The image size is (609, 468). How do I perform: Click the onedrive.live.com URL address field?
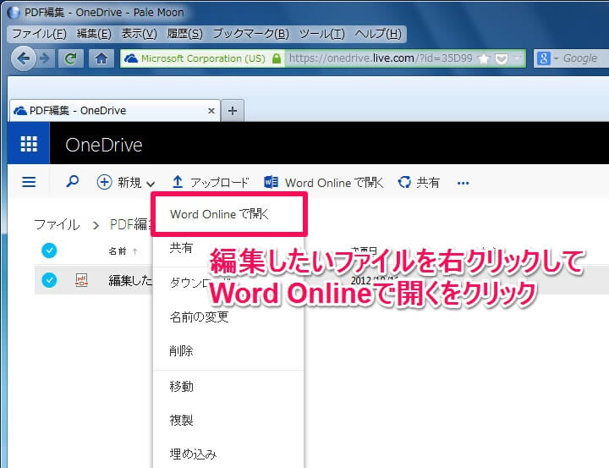tap(381, 58)
